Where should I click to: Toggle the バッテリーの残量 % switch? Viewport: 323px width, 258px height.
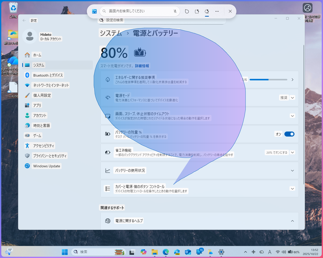tap(289, 134)
